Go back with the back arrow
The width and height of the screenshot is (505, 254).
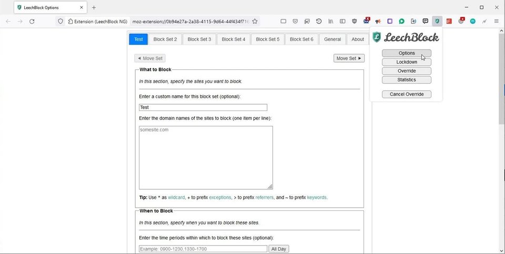8,21
